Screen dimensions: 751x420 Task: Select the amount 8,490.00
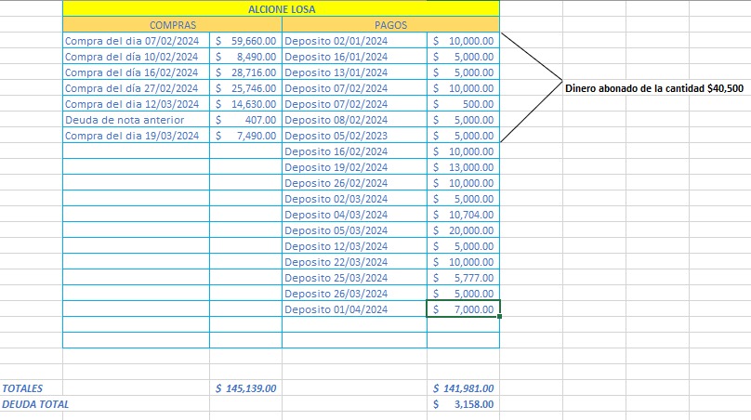tap(245, 57)
